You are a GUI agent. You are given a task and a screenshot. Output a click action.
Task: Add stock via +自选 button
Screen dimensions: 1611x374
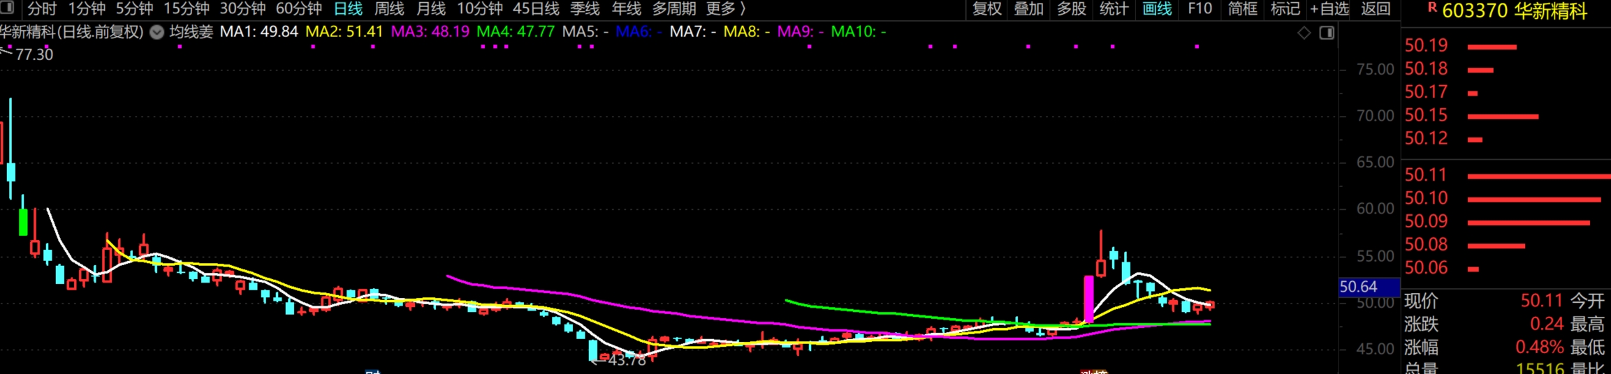pos(1329,9)
